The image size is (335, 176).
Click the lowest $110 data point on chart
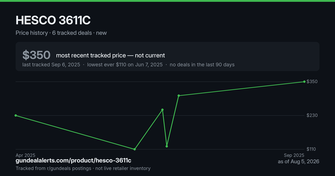click(x=135, y=149)
